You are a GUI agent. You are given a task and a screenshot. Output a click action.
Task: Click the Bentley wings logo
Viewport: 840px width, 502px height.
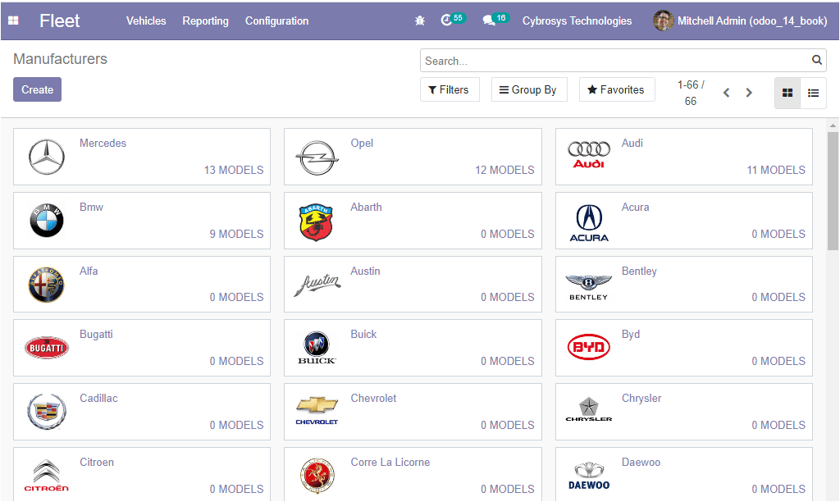(588, 286)
